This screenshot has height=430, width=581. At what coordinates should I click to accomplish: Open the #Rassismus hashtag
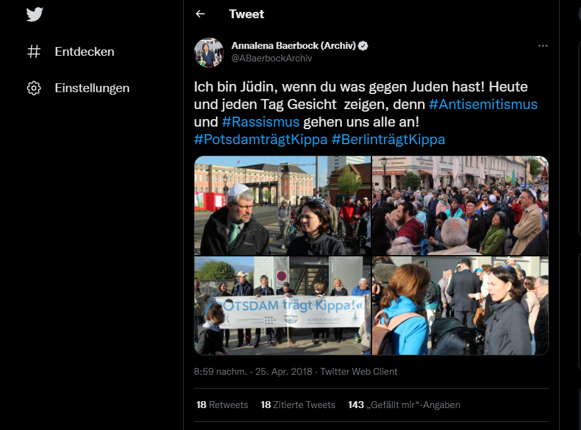click(260, 122)
